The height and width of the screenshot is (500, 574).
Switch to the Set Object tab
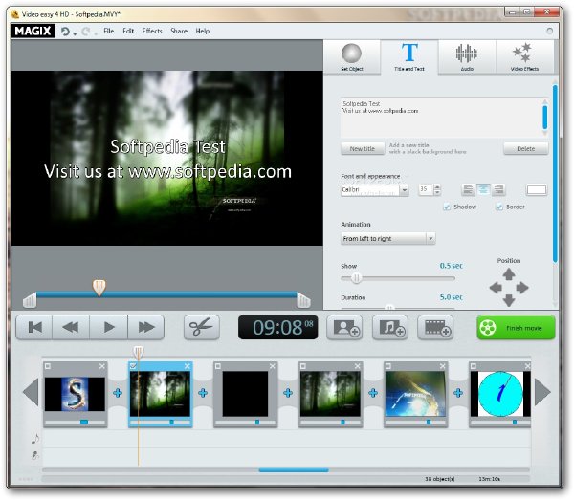pyautogui.click(x=352, y=57)
